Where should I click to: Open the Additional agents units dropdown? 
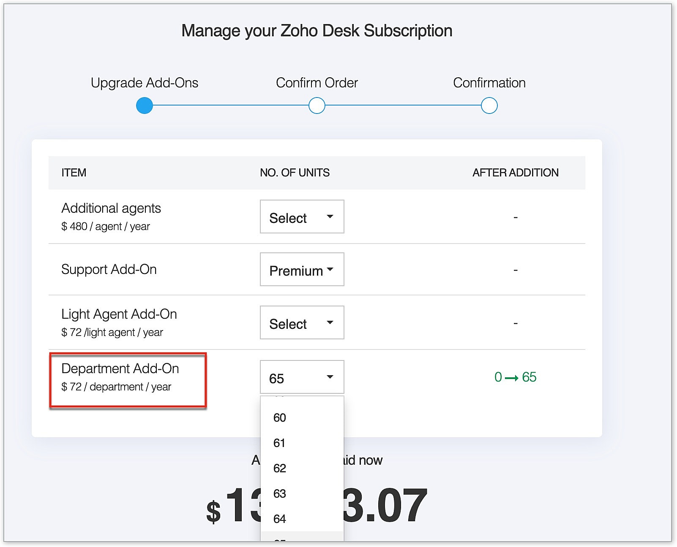point(302,217)
